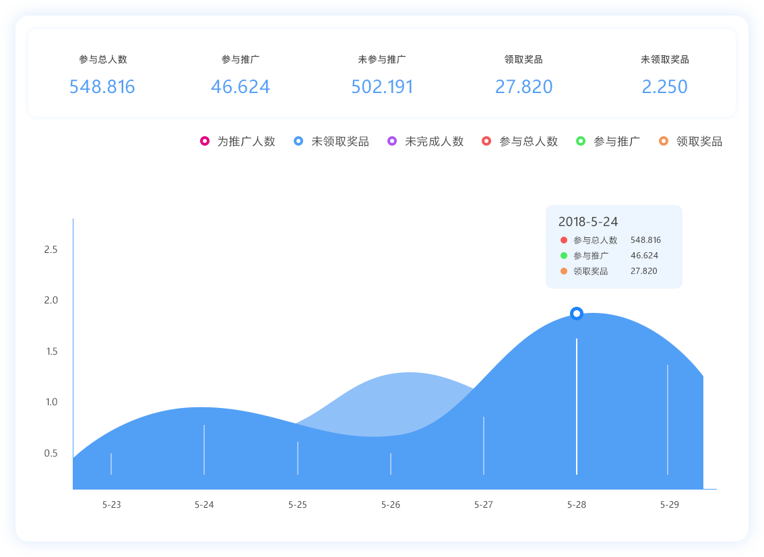Click the orange dot in tooltip

(564, 271)
